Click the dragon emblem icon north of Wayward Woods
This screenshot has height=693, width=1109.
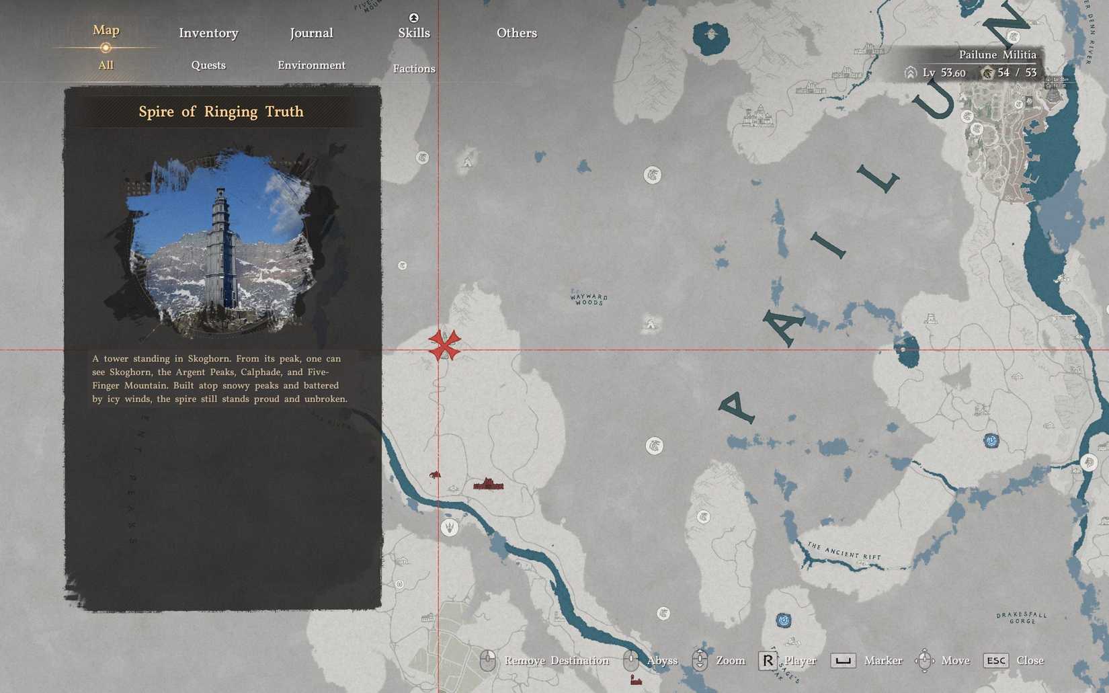coord(652,175)
